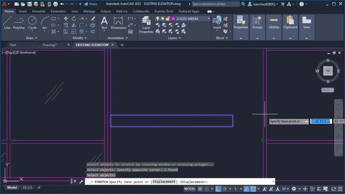This screenshot has height=194, width=345.
Task: Click the Displacement option in command line
Action: pos(164,182)
